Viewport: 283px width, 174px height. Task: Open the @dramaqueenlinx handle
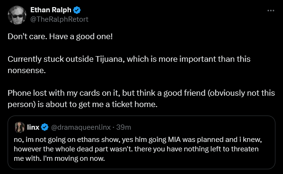pyautogui.click(x=81, y=127)
